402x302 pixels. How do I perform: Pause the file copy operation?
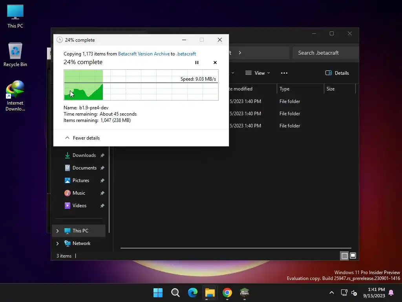[197, 63]
